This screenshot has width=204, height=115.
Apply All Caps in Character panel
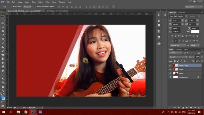point(179,36)
